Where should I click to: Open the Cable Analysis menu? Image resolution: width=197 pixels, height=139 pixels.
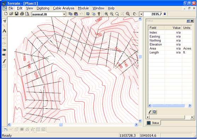[x=64, y=8]
